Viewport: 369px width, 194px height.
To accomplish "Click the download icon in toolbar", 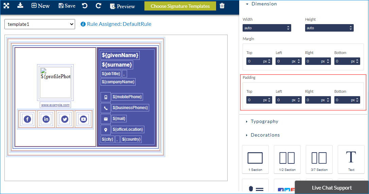I will [x=20, y=5].
